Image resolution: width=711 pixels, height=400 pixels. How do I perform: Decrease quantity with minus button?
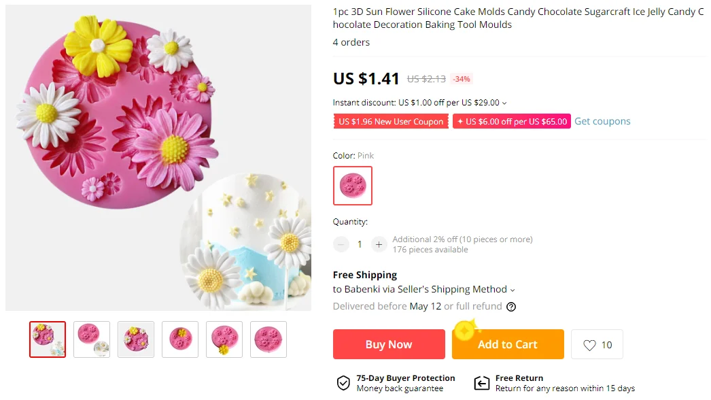341,244
